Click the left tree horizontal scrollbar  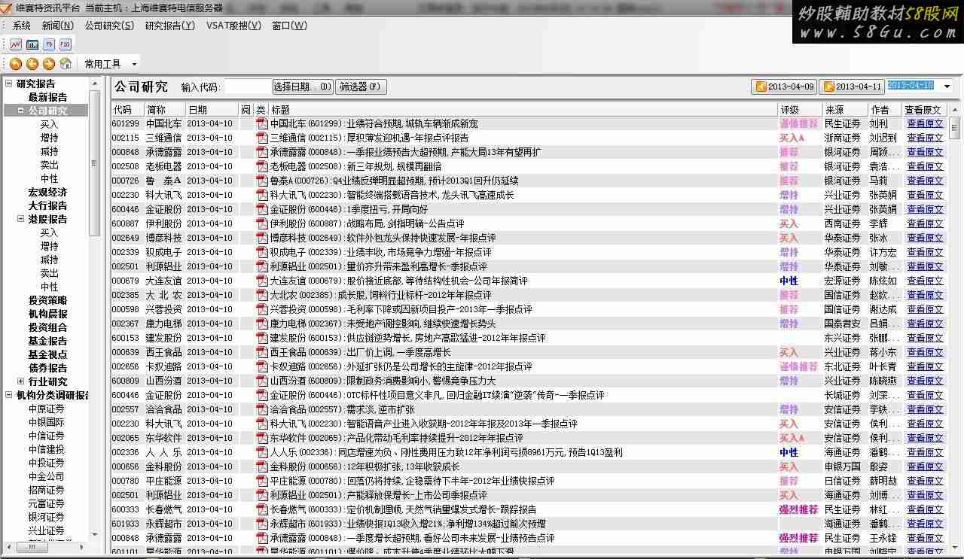pyautogui.click(x=45, y=547)
